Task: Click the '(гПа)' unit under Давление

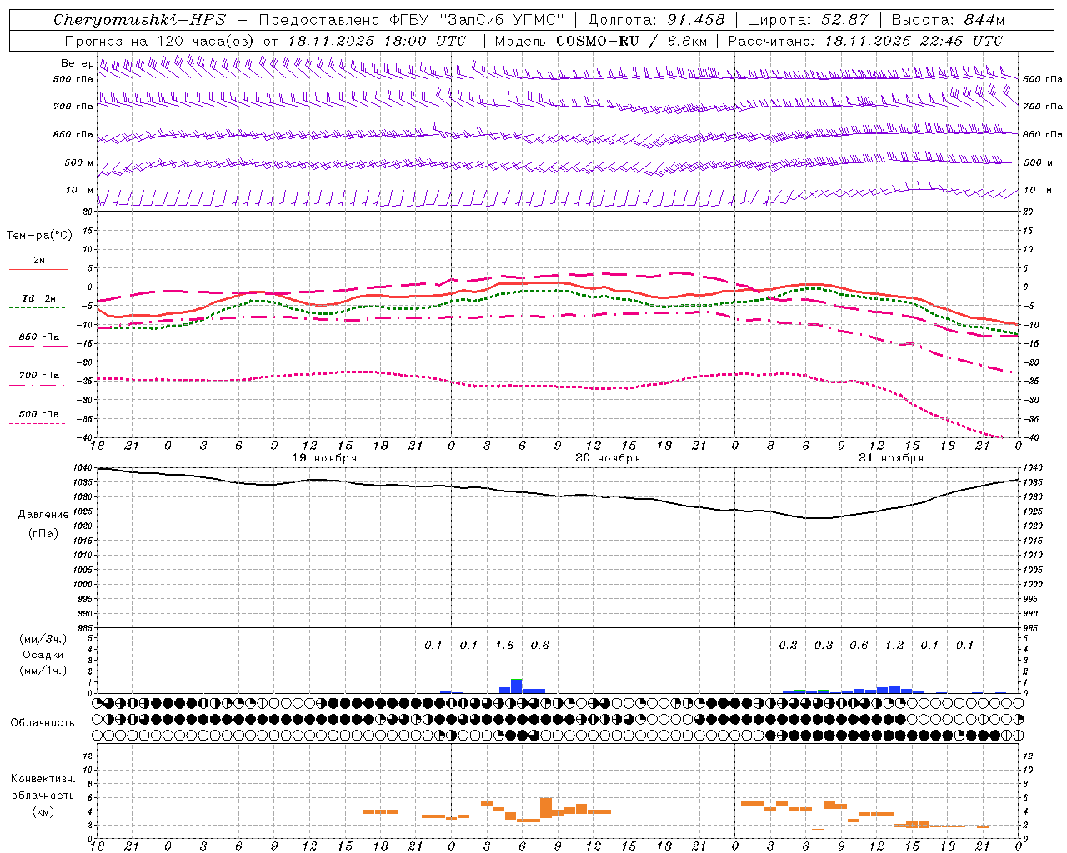Action: [x=43, y=533]
